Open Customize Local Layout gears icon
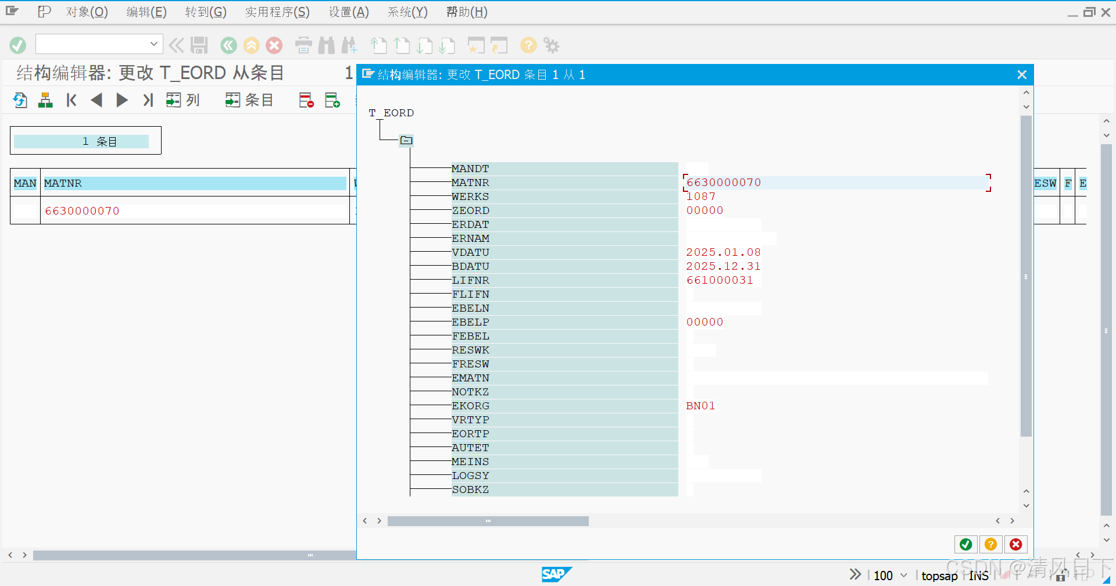Image resolution: width=1116 pixels, height=586 pixels. click(x=551, y=45)
